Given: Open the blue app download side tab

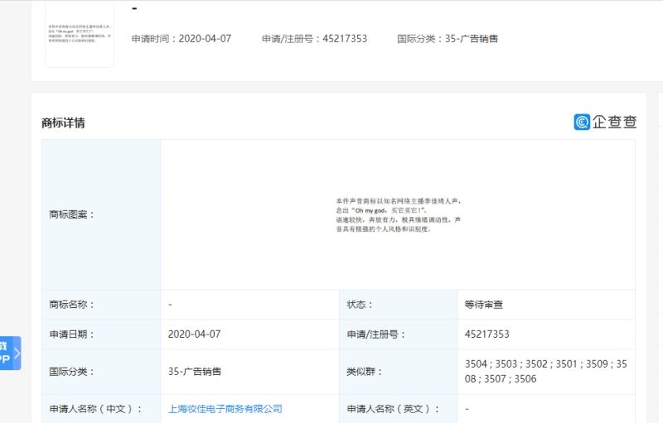Looking at the screenshot, I should [7, 353].
